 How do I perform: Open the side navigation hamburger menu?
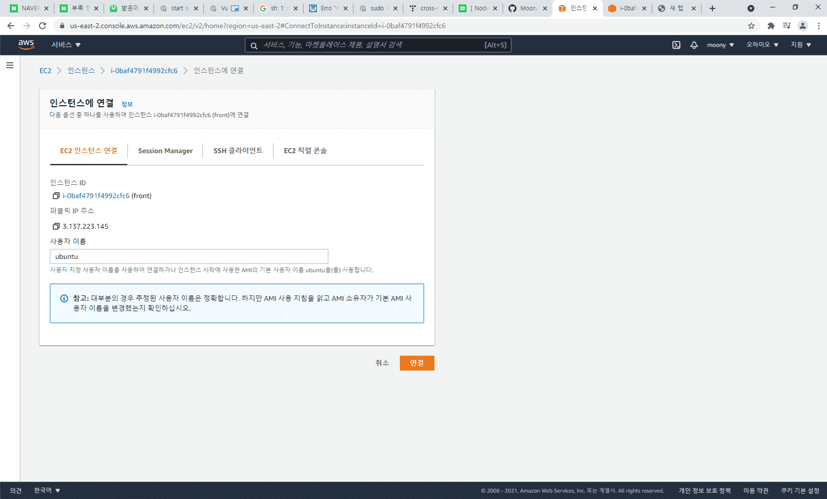click(x=10, y=65)
